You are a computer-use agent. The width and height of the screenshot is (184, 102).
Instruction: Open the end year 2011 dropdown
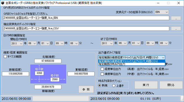(107, 43)
